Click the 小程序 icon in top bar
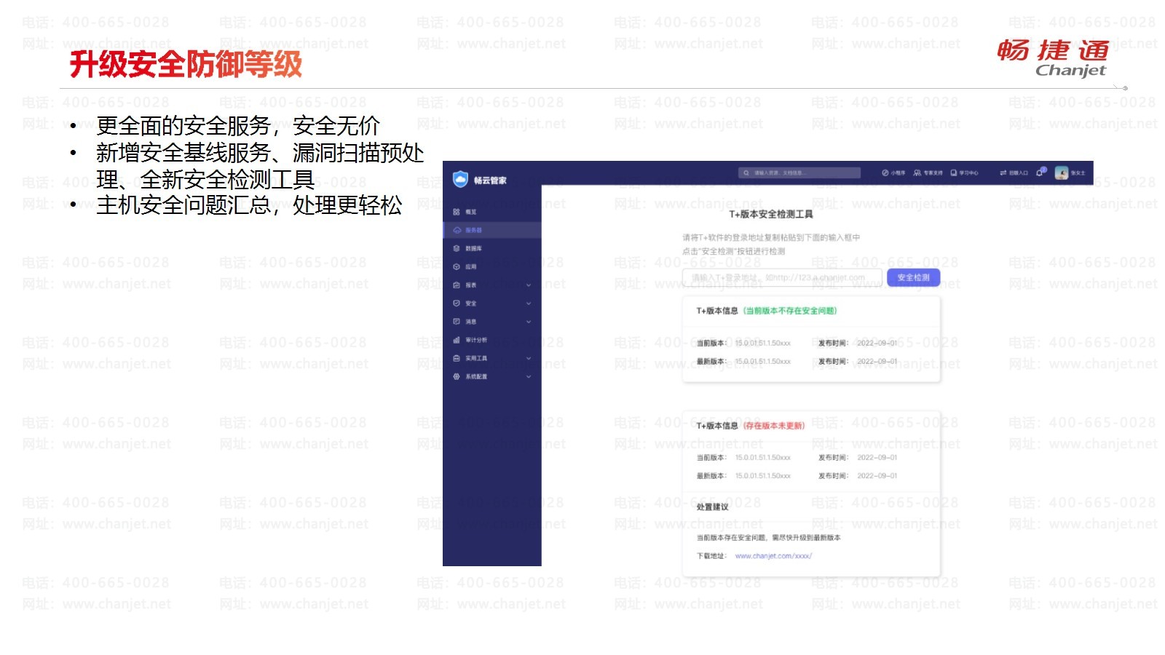 (x=885, y=173)
